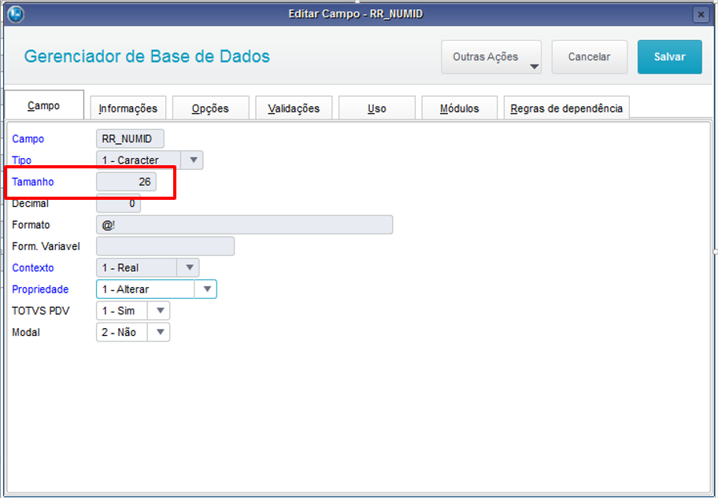The height and width of the screenshot is (498, 718).
Task: Click the Tamanho label
Action: click(33, 182)
